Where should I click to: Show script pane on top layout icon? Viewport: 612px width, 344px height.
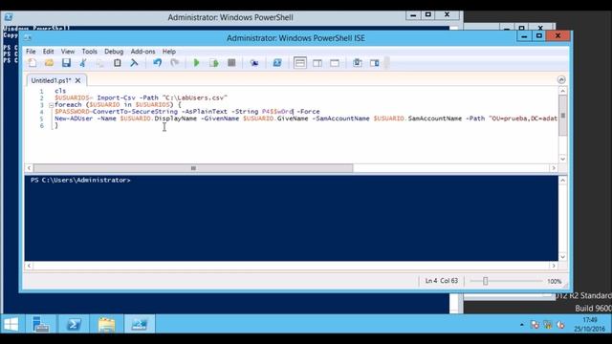point(299,63)
